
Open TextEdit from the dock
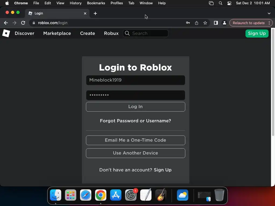click(146, 195)
